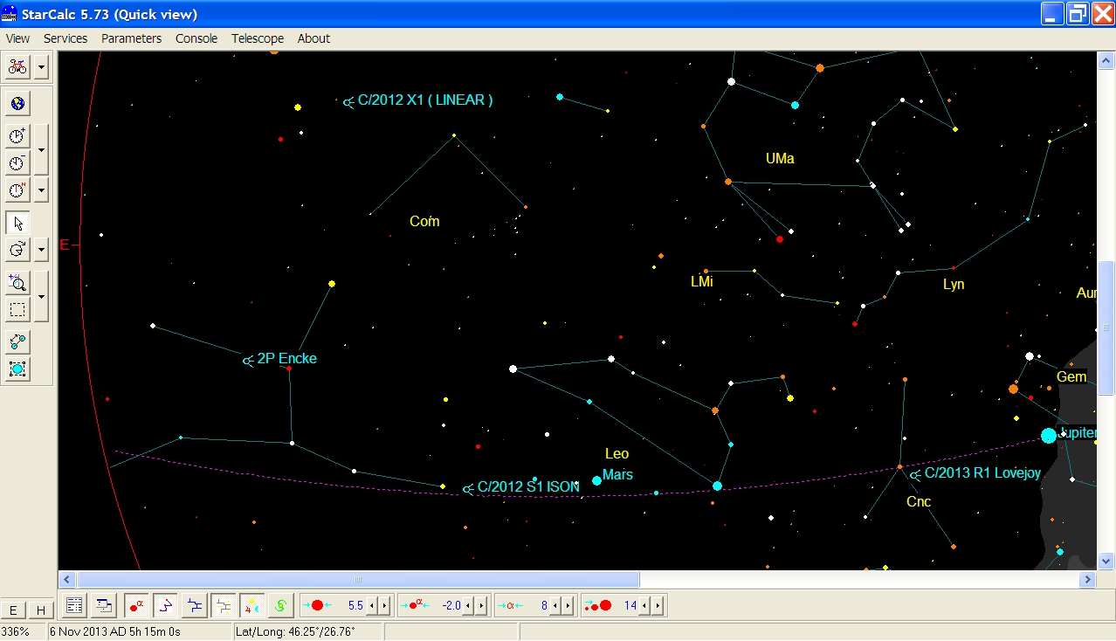Decrease the alpha size value 8
The image size is (1116, 641).
(557, 606)
